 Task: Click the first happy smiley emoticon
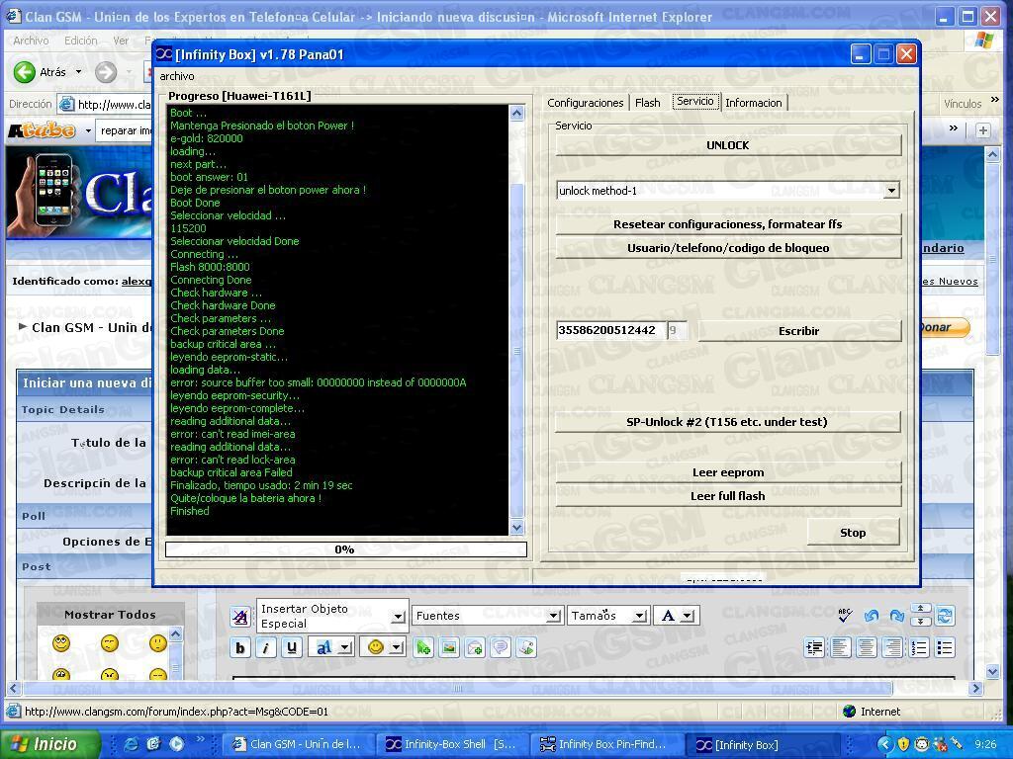click(61, 642)
